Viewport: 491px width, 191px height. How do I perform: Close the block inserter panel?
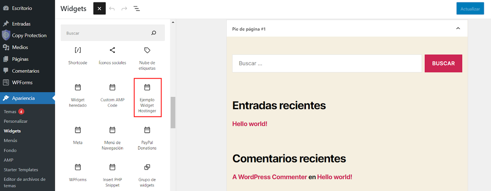[99, 9]
